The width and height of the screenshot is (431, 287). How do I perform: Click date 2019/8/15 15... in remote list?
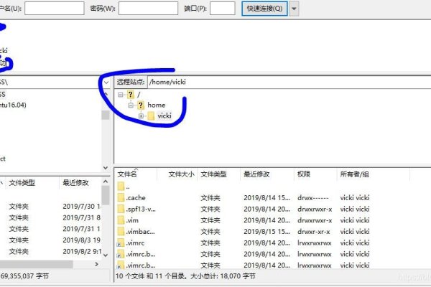pyautogui.click(x=267, y=232)
